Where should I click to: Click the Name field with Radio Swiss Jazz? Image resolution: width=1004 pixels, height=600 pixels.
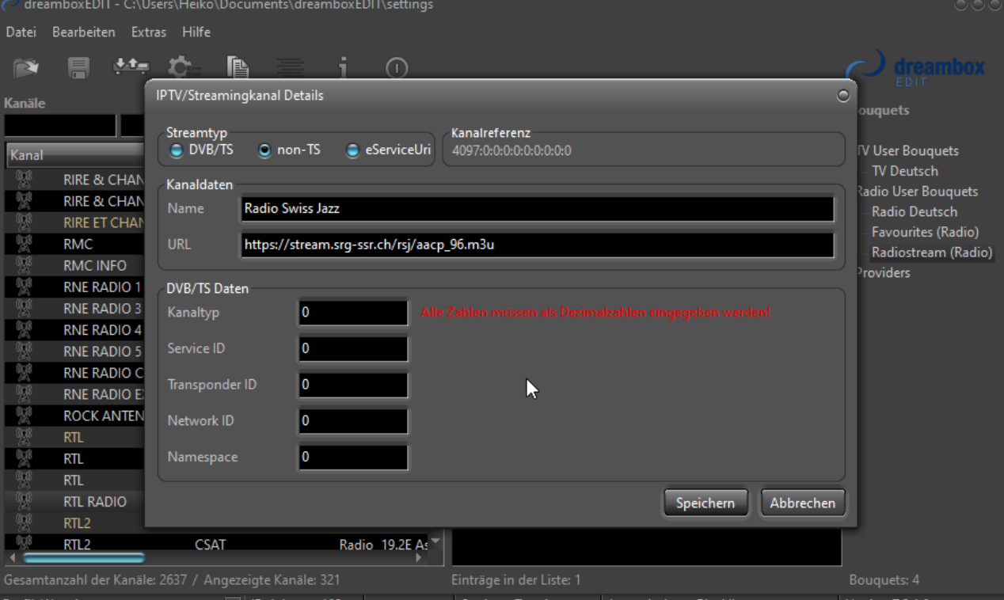538,209
